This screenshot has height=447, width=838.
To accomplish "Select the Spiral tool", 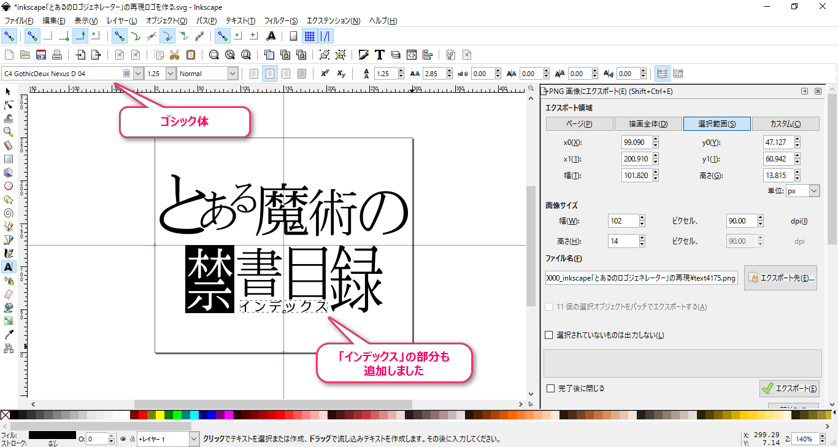I will pos(8,213).
